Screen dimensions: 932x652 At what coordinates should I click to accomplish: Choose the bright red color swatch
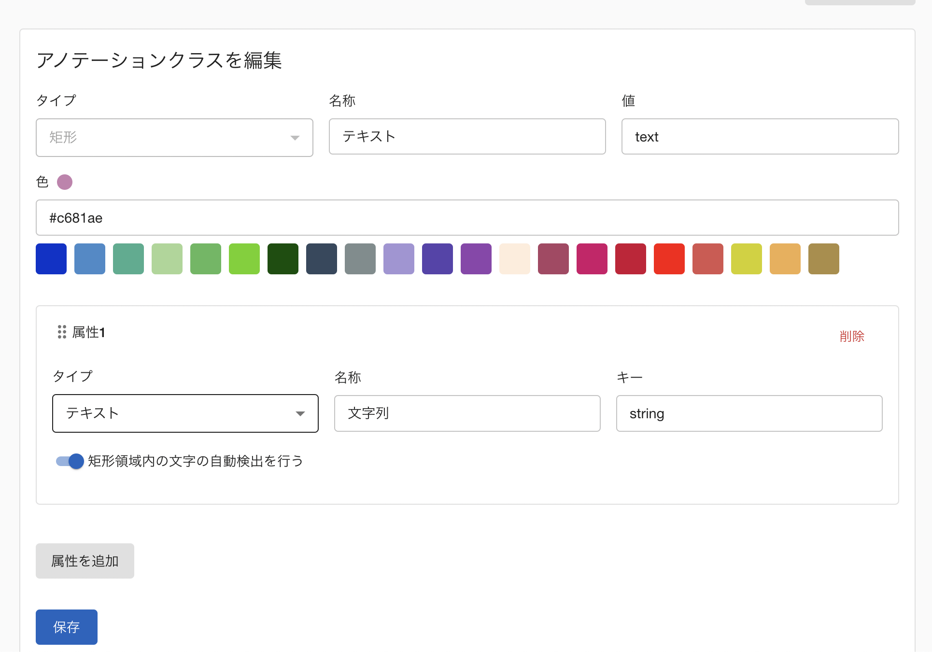point(669,259)
